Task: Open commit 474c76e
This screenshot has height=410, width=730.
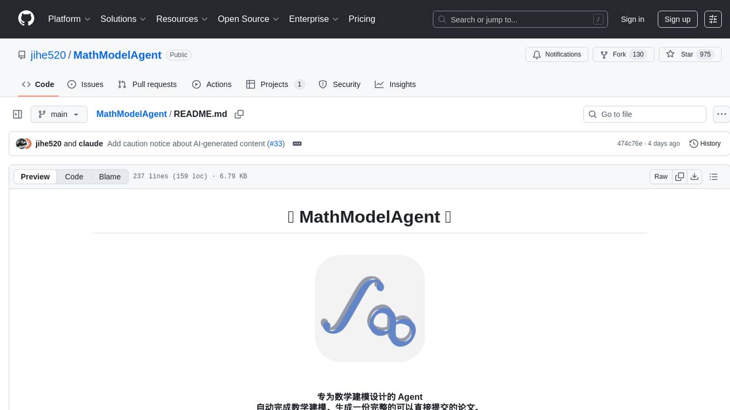Action: 630,143
